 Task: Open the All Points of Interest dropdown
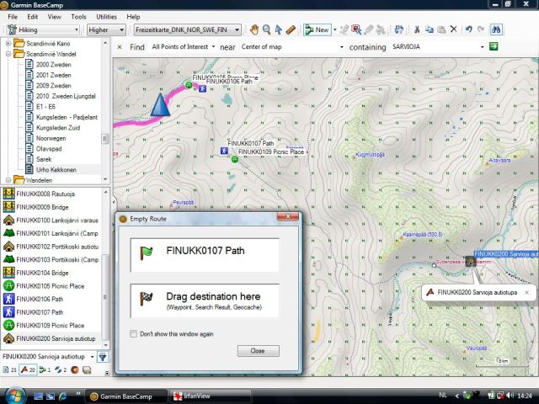tap(183, 48)
